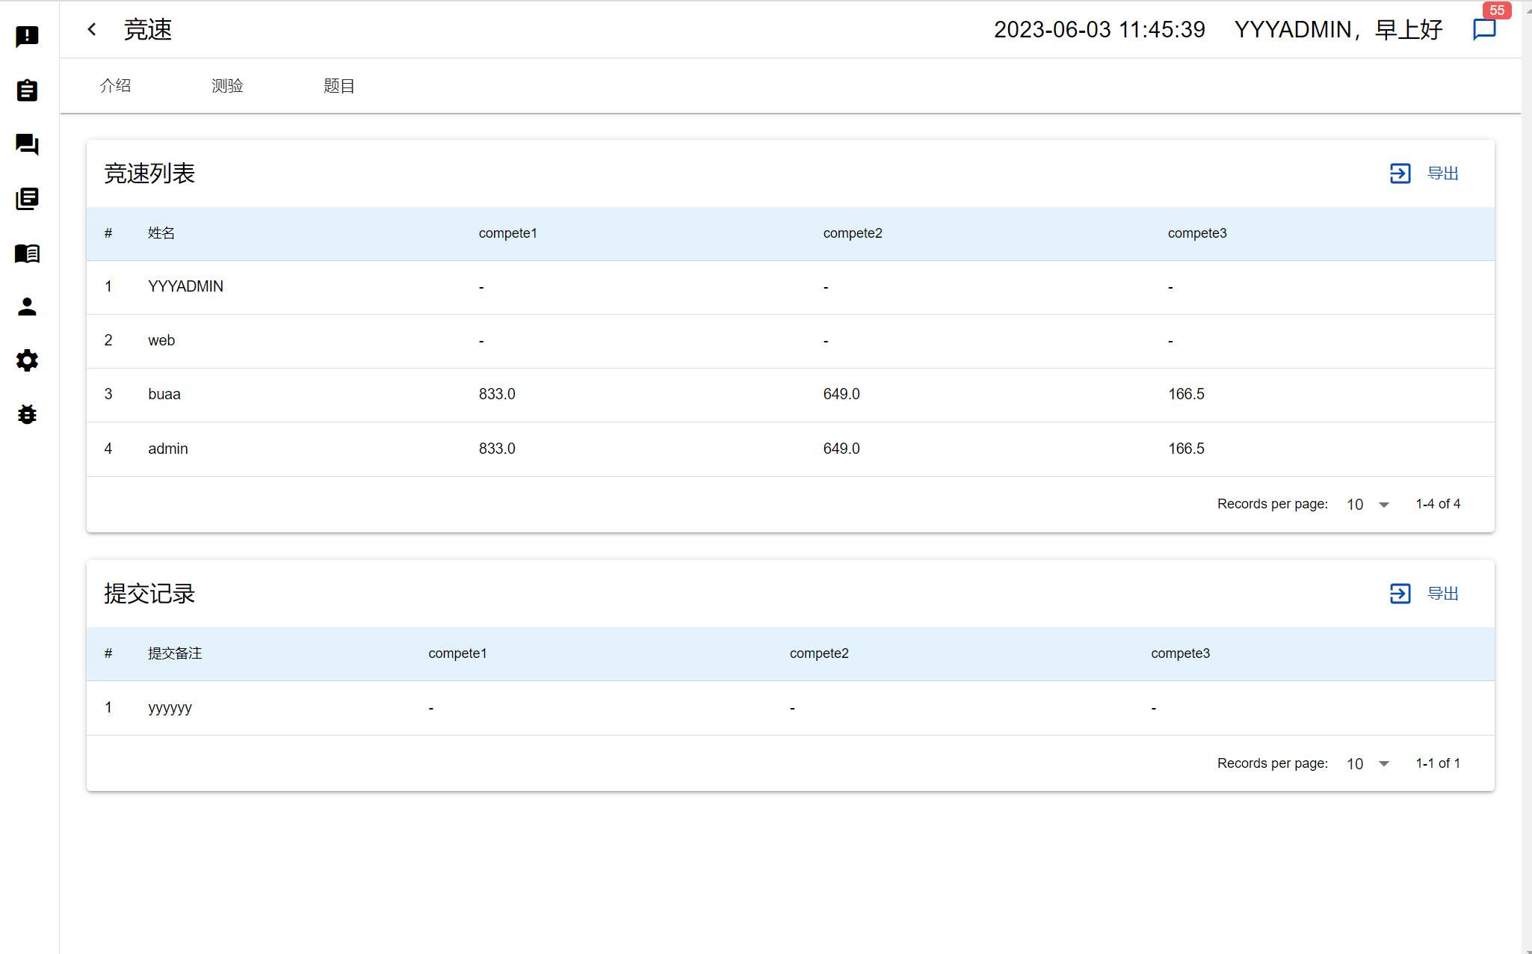This screenshot has height=954, width=1532.
Task: Switch to the 测验 tab
Action: pyautogui.click(x=227, y=86)
